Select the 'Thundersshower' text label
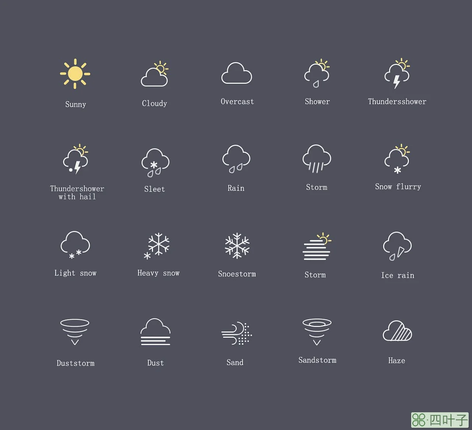472x430 pixels. click(397, 102)
